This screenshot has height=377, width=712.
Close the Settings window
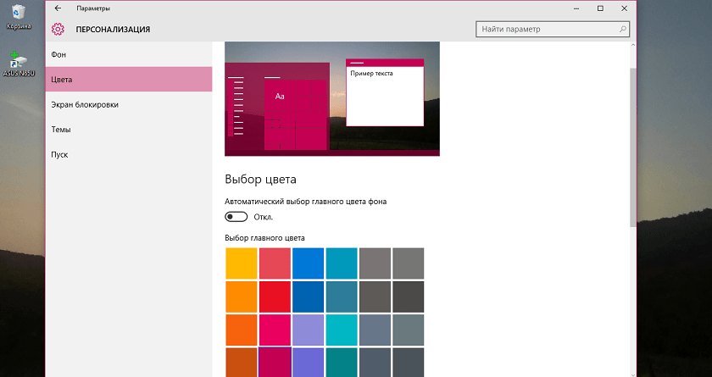625,8
